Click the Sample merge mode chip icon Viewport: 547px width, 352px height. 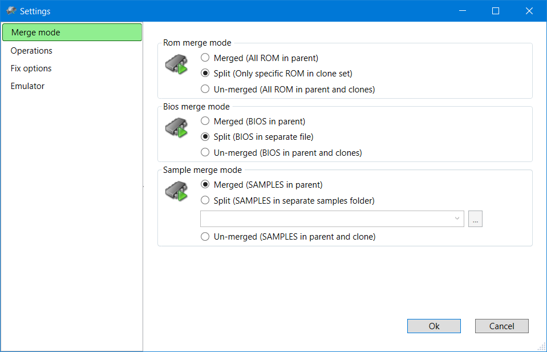pos(176,191)
